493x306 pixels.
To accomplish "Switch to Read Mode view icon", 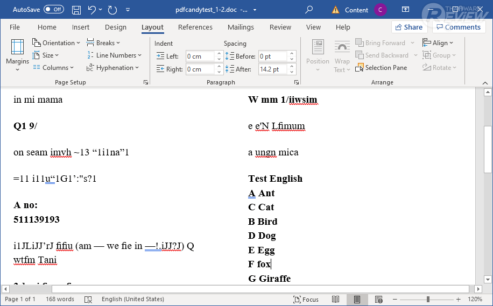I will (x=336, y=299).
